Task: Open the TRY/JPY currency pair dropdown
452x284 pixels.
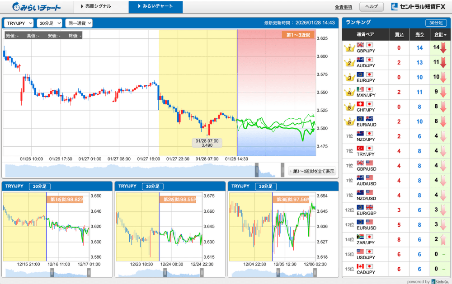Action: click(19, 23)
